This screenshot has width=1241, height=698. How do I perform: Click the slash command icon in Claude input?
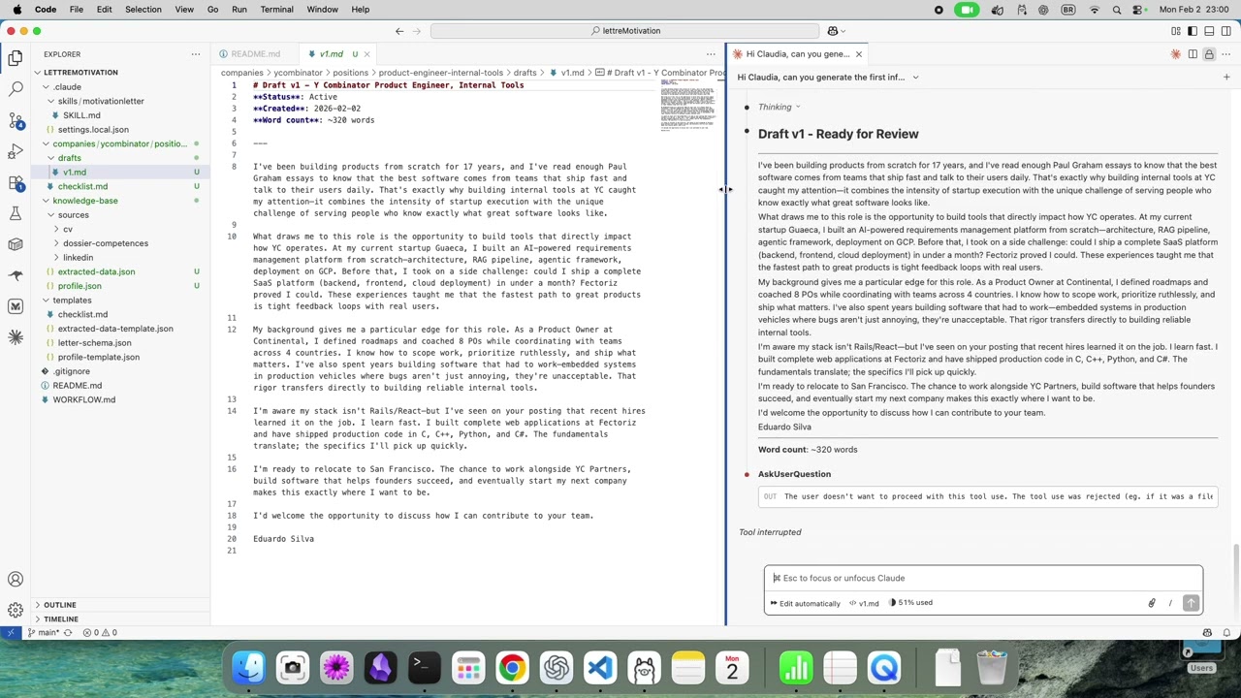pos(1170,603)
